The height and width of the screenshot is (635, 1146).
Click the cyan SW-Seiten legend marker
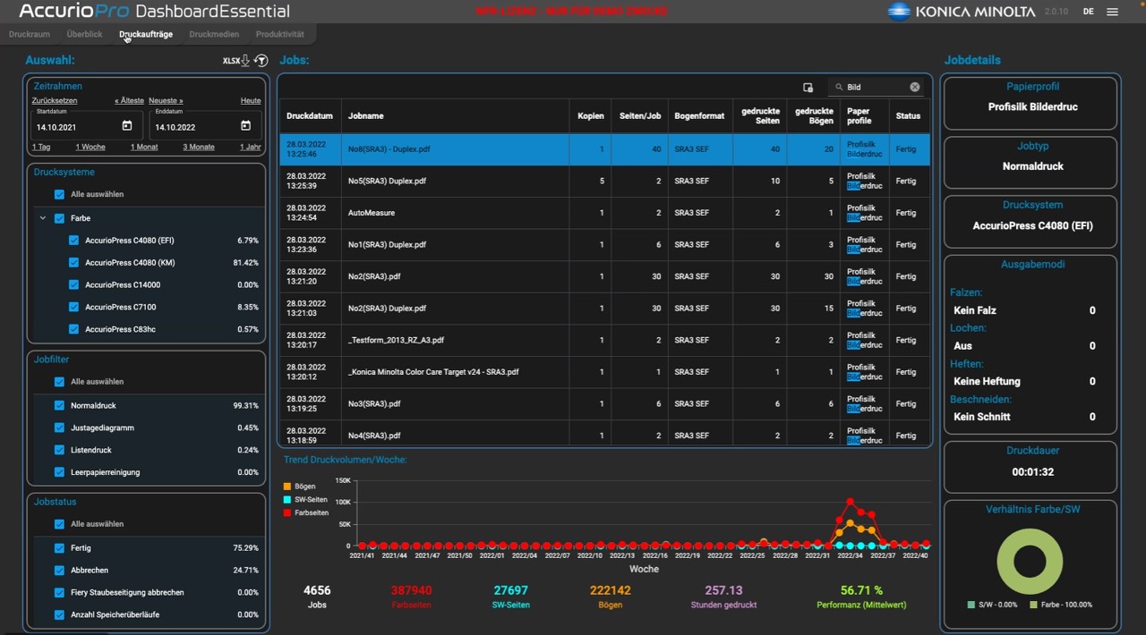pos(286,500)
